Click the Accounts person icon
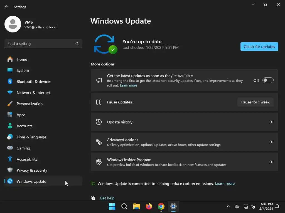 pyautogui.click(x=10, y=126)
